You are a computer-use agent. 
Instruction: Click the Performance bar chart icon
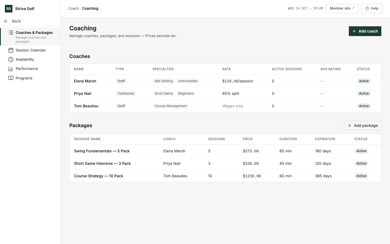click(x=11, y=69)
